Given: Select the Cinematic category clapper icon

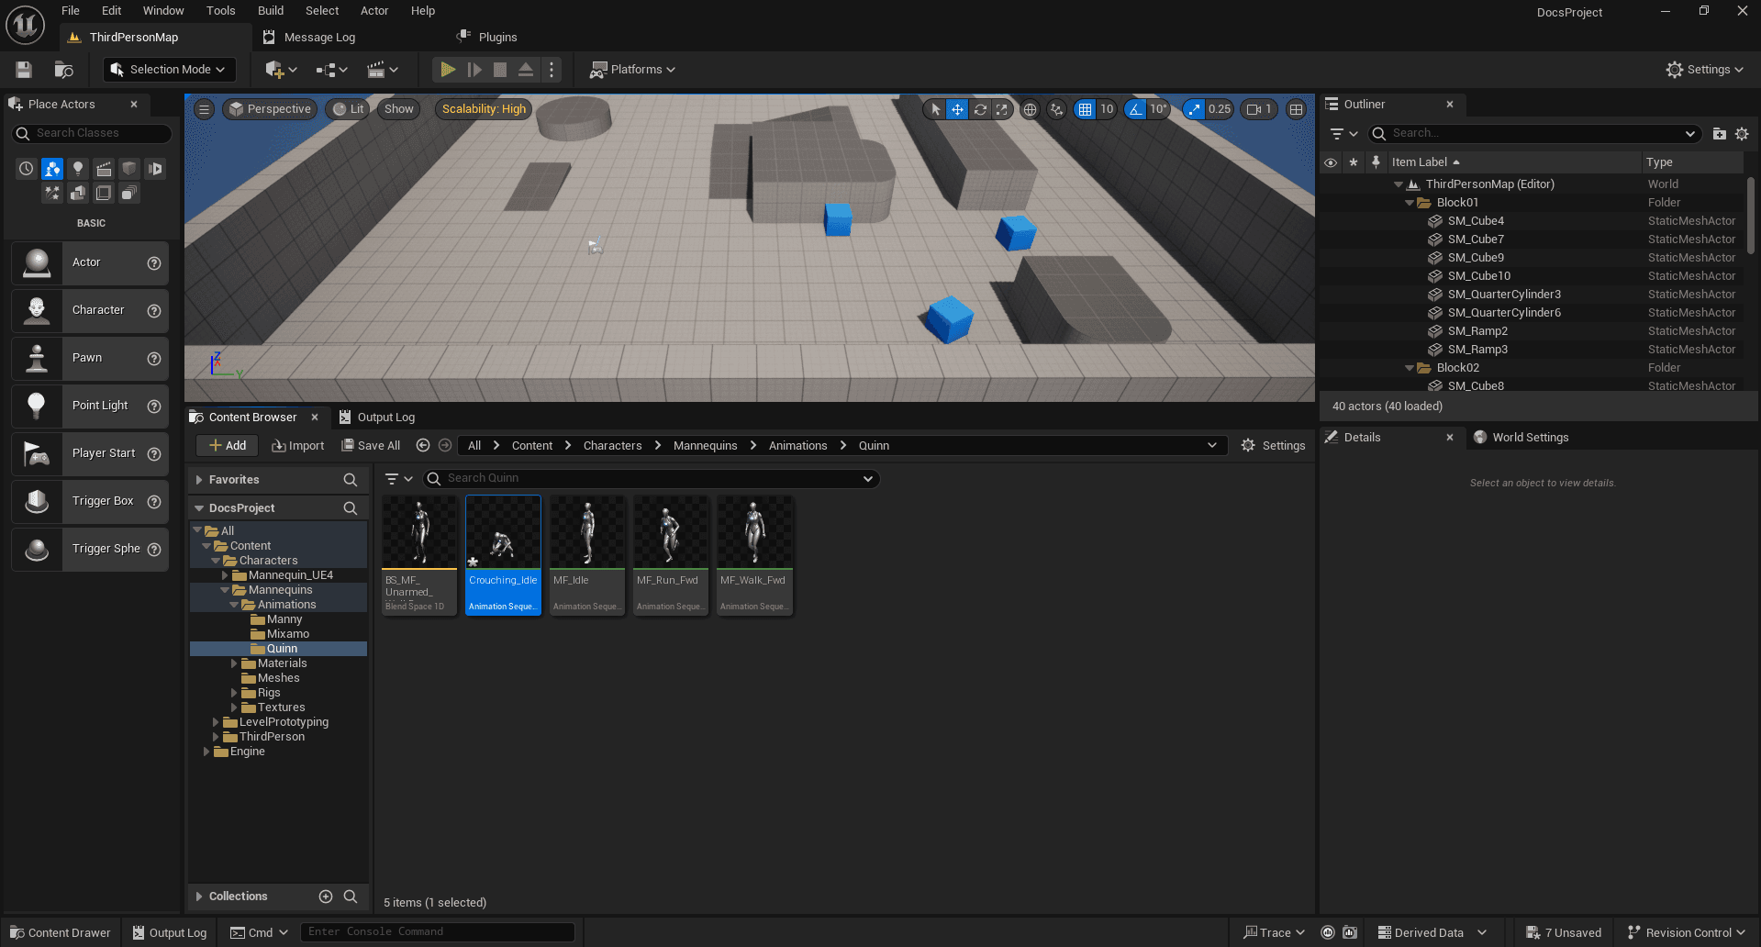Looking at the screenshot, I should pyautogui.click(x=104, y=169).
